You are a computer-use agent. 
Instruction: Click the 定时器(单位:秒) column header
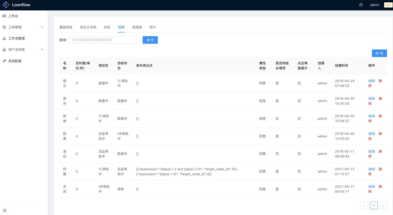[x=83, y=66]
